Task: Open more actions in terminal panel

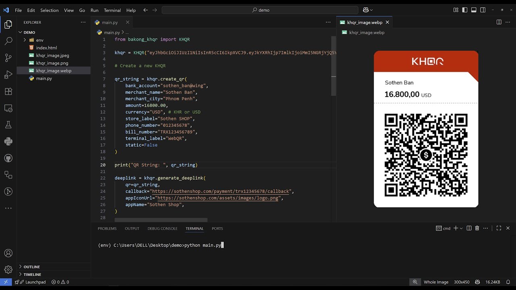Action: (x=486, y=228)
